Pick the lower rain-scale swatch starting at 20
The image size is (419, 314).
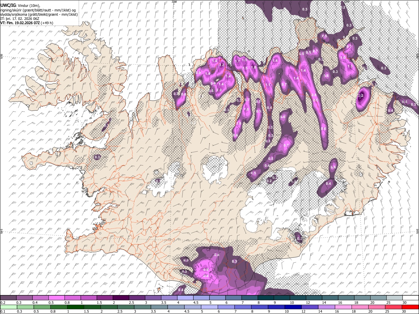[377, 307]
